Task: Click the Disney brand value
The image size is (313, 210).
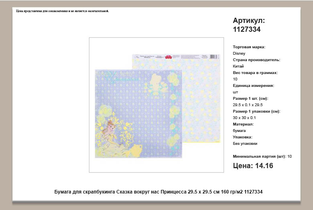Action: (x=239, y=53)
